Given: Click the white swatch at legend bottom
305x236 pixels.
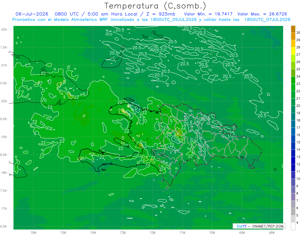Looking at the screenshot, I should (293, 226).
